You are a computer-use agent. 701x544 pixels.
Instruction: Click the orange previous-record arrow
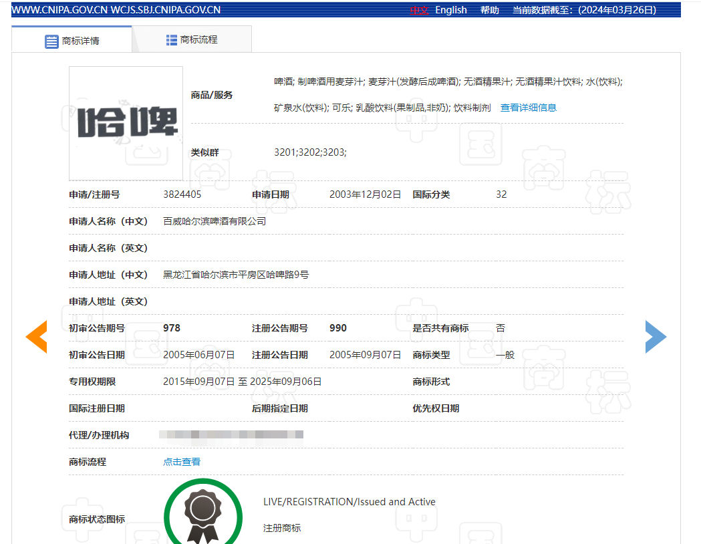pos(37,337)
